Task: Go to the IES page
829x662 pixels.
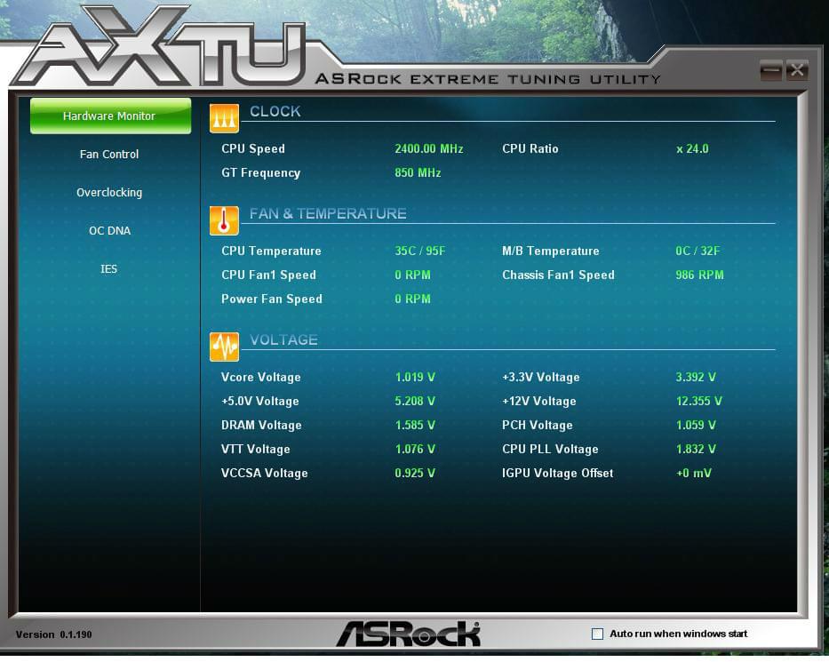Action: [x=109, y=268]
